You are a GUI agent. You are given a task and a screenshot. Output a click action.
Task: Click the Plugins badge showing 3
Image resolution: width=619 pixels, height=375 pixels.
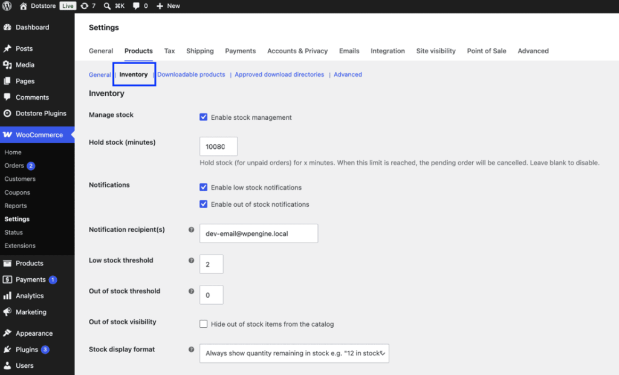click(x=45, y=350)
